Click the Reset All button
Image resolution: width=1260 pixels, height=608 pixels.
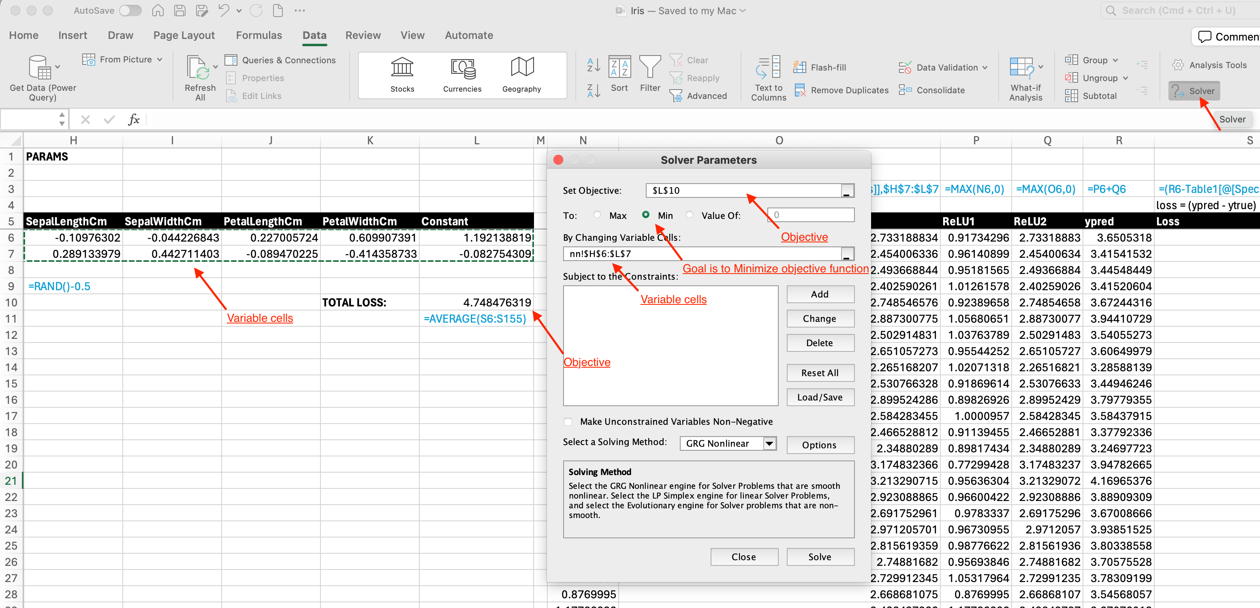(x=820, y=373)
